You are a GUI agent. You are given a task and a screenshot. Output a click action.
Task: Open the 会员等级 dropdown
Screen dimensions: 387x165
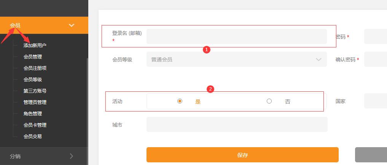tap(236, 60)
